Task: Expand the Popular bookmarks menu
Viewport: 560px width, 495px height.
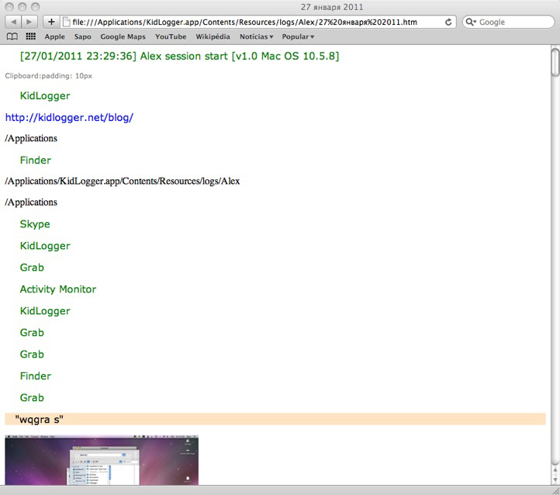Action: [x=298, y=36]
